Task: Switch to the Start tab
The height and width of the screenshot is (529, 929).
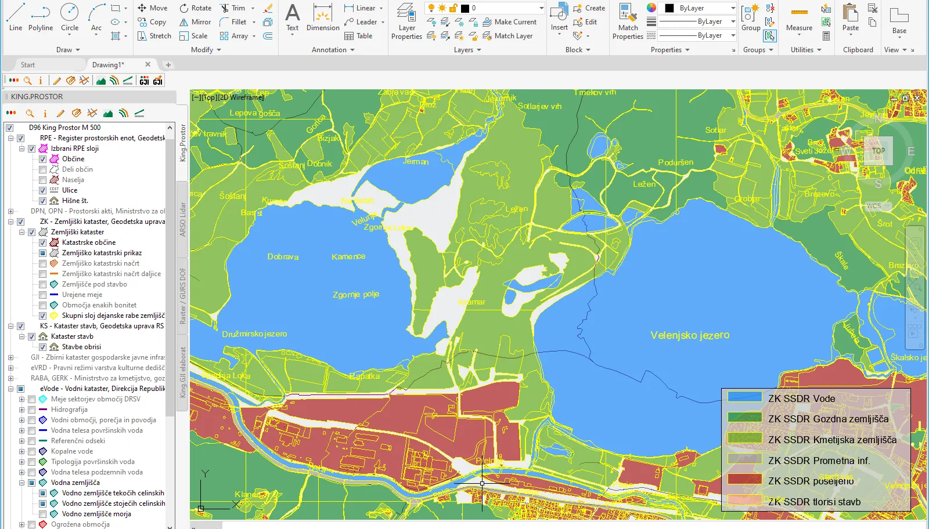Action: pos(28,65)
